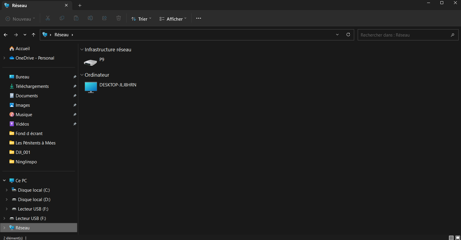Click the Share icon in toolbar
Screen dimensions: 461x240
pyautogui.click(x=104, y=18)
